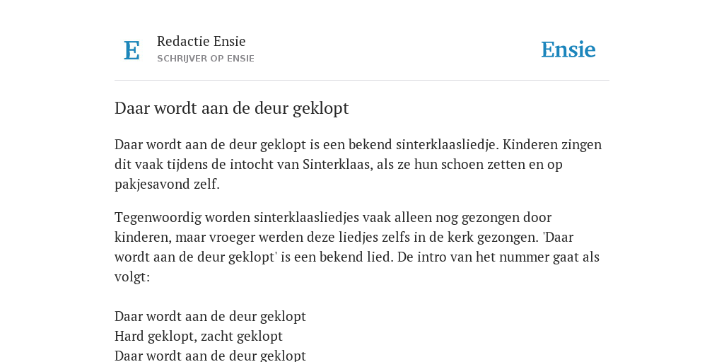This screenshot has width=724, height=362.
Task: Click the word sinterklaasliedje in the first paragraph
Action: pos(447,144)
